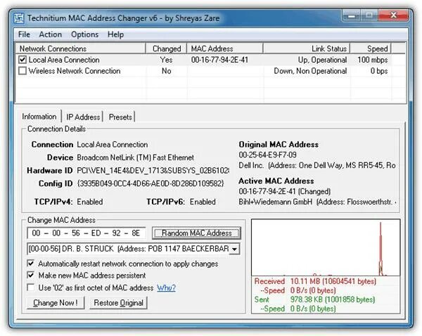The width and height of the screenshot is (422, 336).
Task: Sort by Changed column header
Action: 166,49
